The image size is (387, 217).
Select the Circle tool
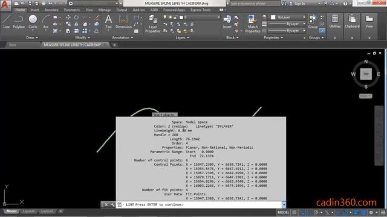tap(33, 22)
